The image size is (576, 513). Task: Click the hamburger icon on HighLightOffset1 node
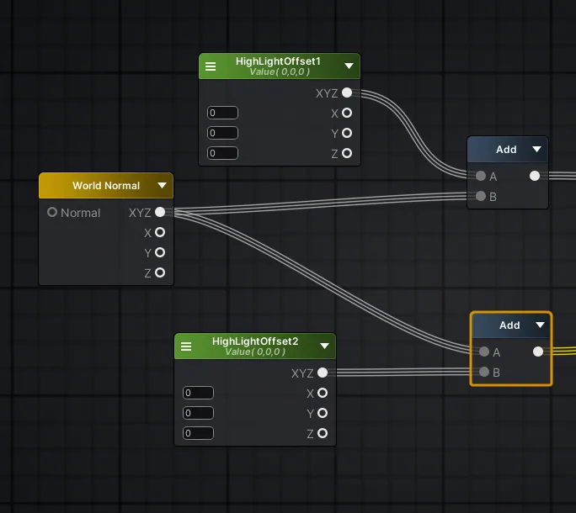coord(211,66)
